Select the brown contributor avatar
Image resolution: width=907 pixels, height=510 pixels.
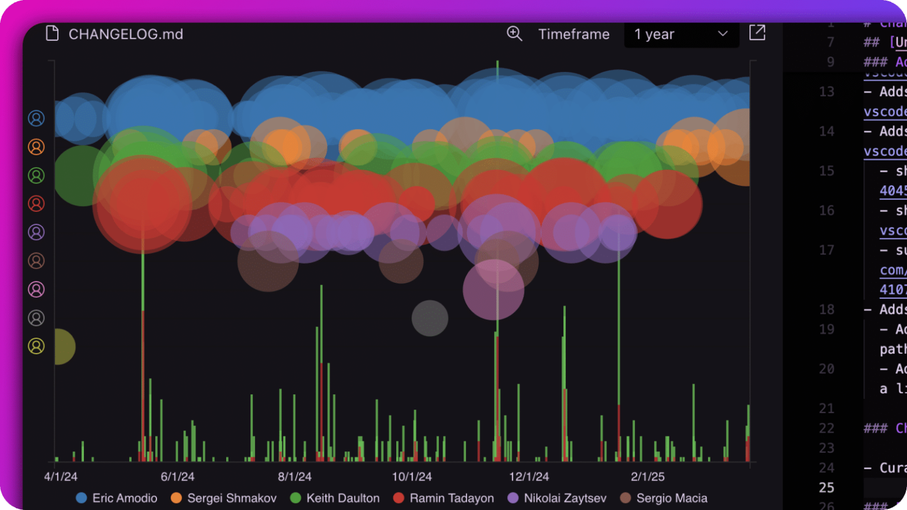(36, 260)
